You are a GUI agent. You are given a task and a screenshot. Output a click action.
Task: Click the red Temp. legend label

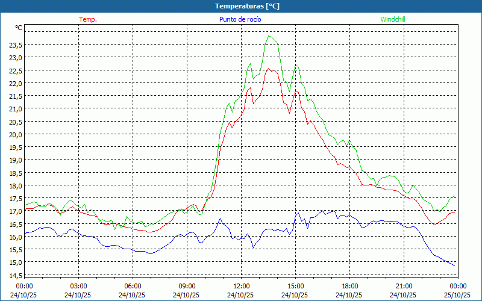coord(88,19)
